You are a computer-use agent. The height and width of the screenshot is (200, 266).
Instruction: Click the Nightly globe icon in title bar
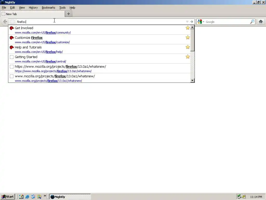coord(2,2)
